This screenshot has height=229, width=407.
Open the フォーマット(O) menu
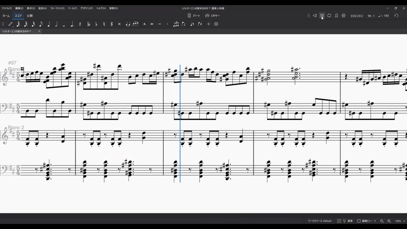[x=57, y=8]
